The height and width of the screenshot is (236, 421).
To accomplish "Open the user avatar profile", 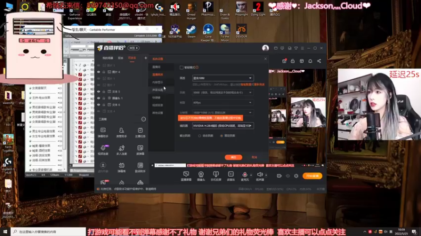I will (x=265, y=48).
